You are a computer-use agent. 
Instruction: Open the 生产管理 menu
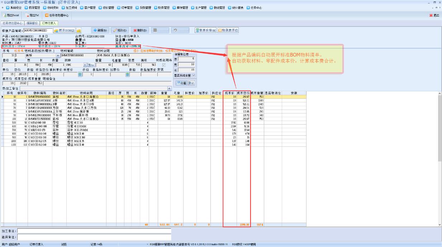199,8
